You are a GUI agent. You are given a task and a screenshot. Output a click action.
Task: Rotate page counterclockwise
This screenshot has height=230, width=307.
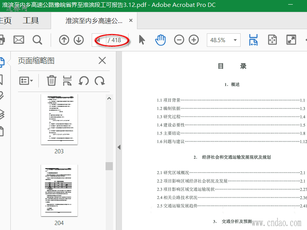tap(84, 80)
